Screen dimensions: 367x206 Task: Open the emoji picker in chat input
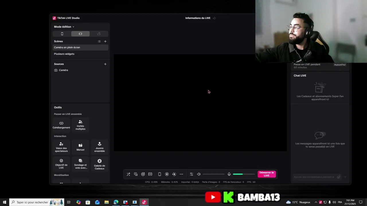(338, 177)
